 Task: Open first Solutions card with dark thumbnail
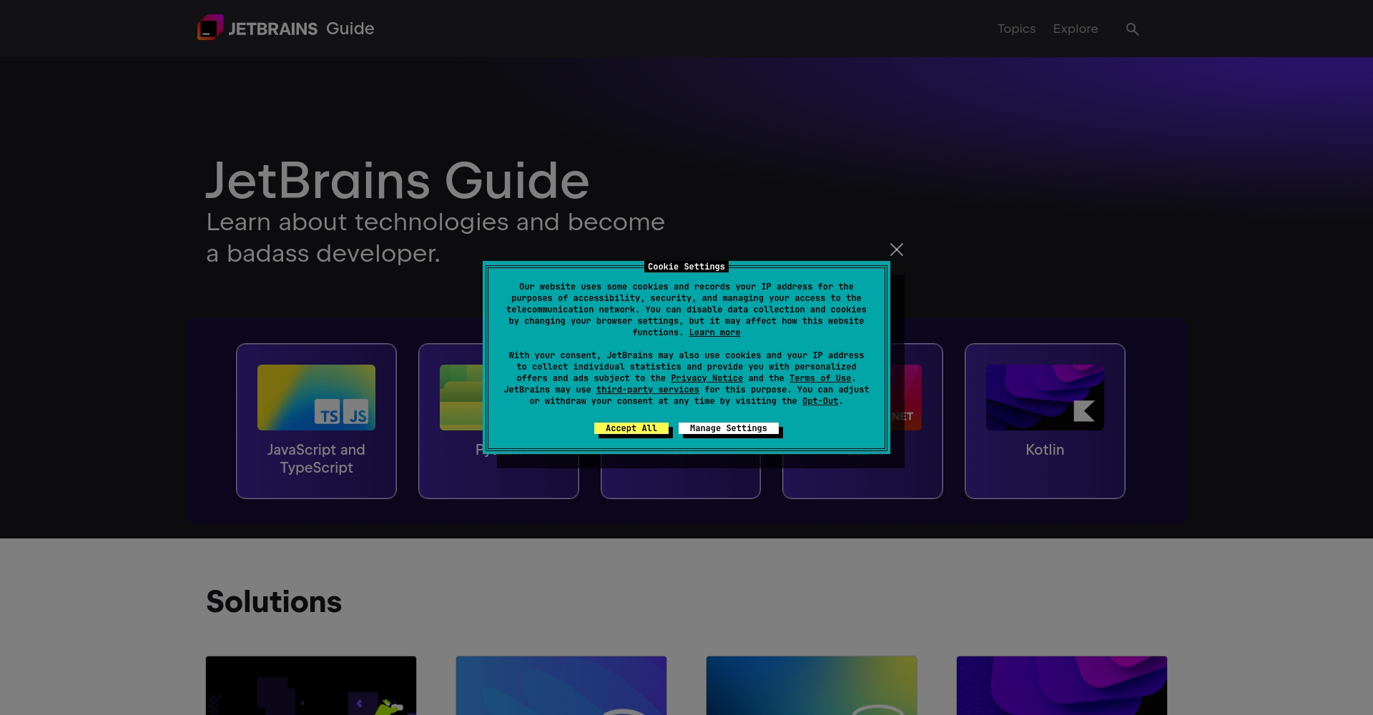(311, 686)
